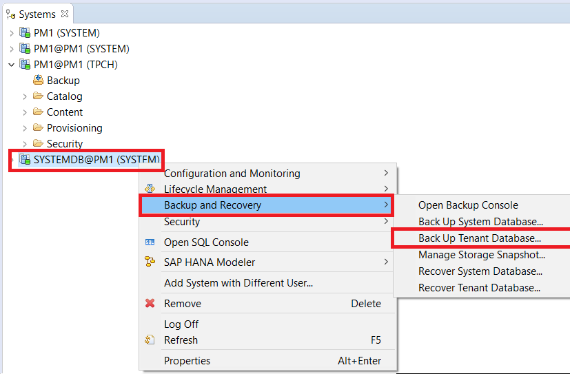Expand the Provisioning folder
This screenshot has width=570, height=374.
click(25, 128)
